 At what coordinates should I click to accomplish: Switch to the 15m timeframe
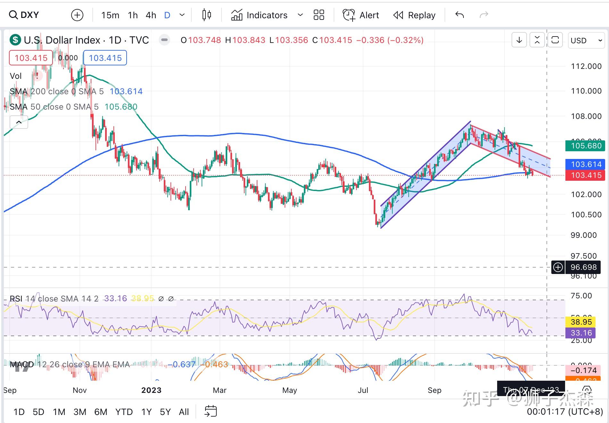tap(110, 15)
